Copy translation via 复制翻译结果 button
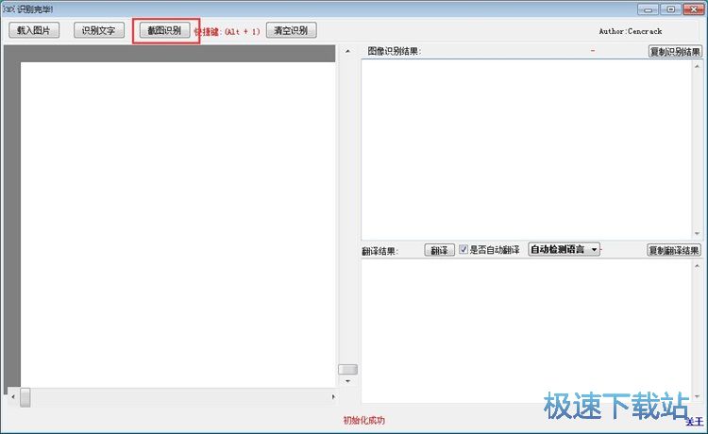Viewport: 708px width, 434px height. coord(674,250)
